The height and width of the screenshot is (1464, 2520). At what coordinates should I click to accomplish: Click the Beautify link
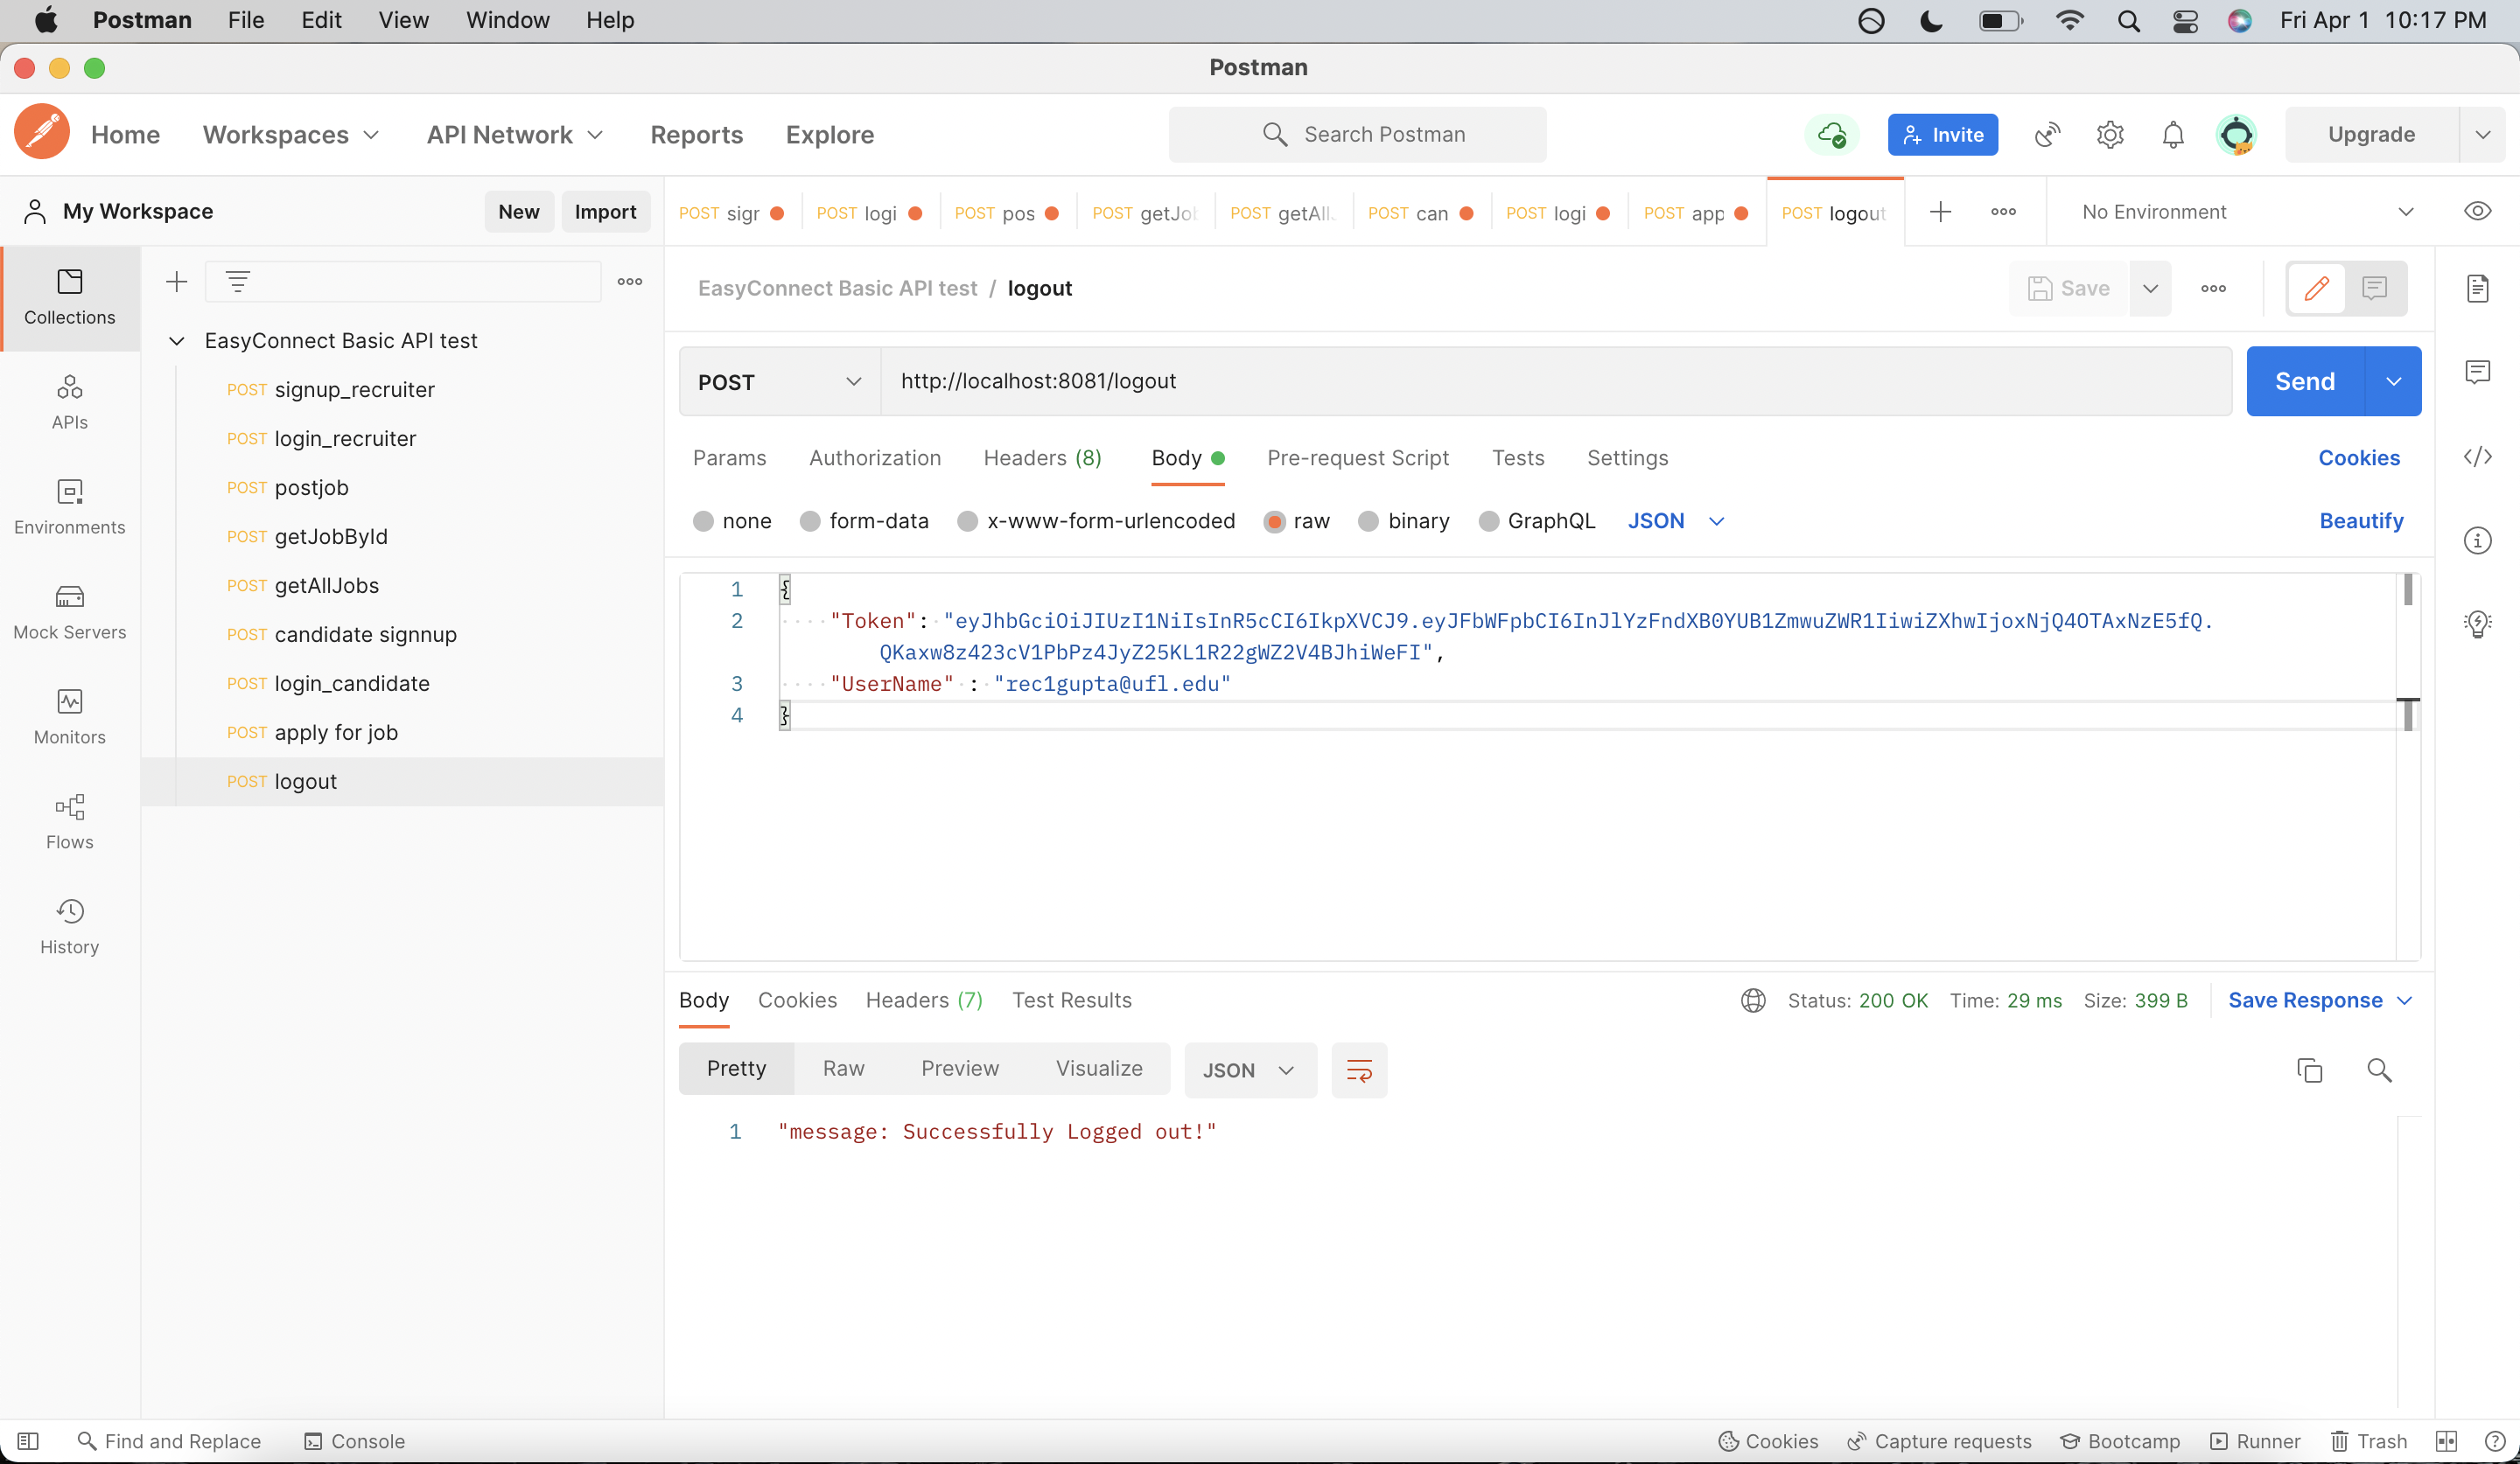click(x=2360, y=520)
